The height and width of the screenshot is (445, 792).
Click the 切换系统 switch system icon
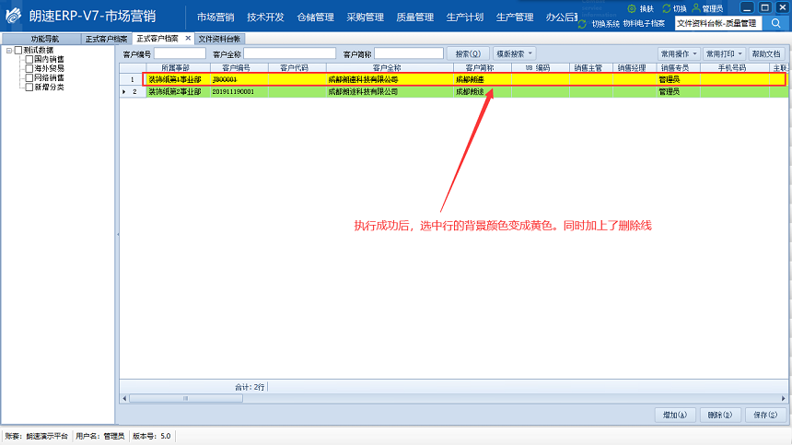584,23
